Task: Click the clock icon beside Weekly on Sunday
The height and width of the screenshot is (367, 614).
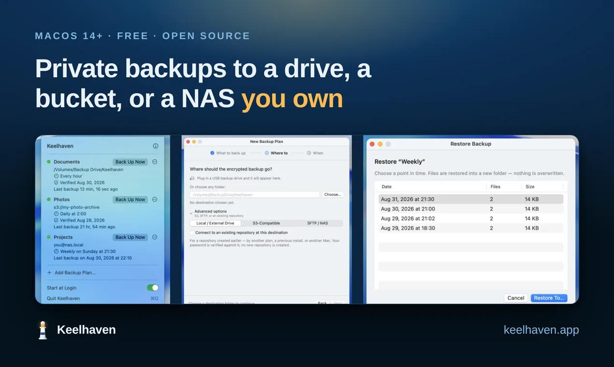Action: pos(56,252)
